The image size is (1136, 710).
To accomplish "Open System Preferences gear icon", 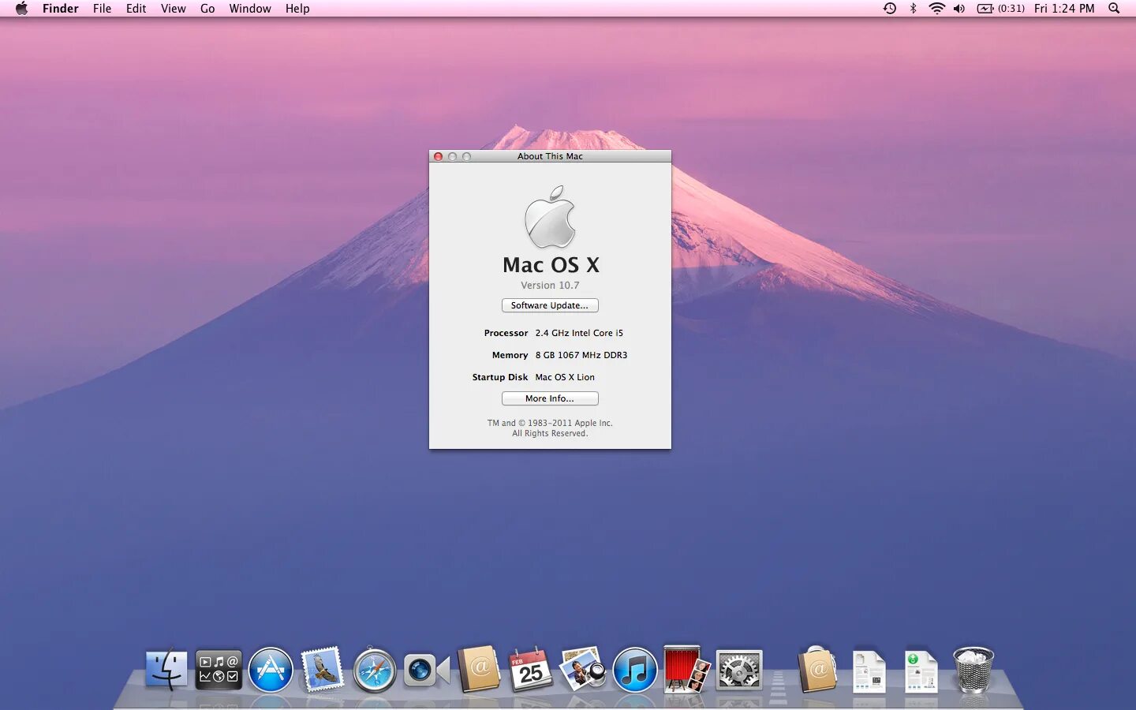I will [739, 671].
